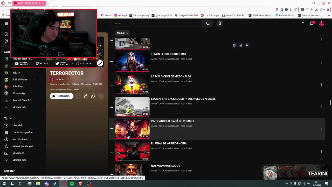Open the upload/create icon in header

303,23
